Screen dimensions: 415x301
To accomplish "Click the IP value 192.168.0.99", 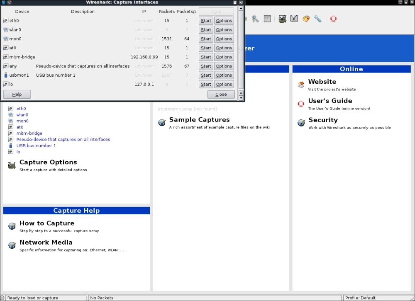I will (144, 57).
